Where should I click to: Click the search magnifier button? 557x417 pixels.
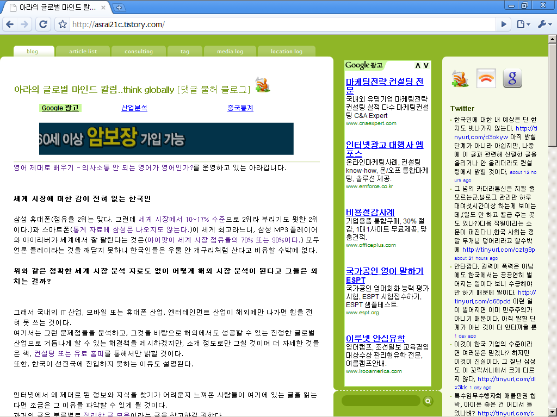pos(428,401)
